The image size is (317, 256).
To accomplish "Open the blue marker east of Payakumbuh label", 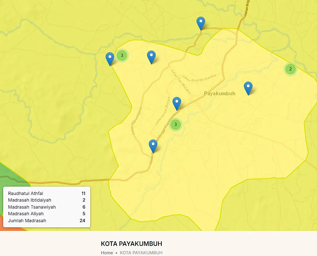I will (248, 88).
